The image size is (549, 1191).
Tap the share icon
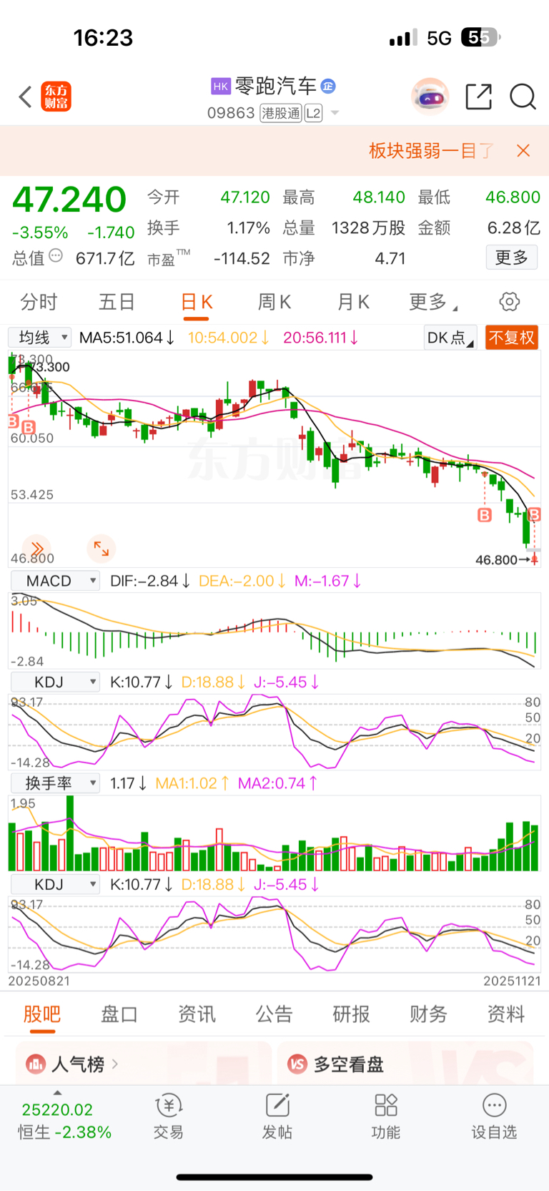(478, 96)
